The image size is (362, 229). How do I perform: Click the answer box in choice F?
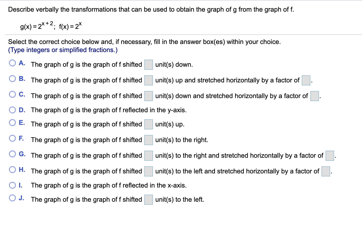point(148,140)
